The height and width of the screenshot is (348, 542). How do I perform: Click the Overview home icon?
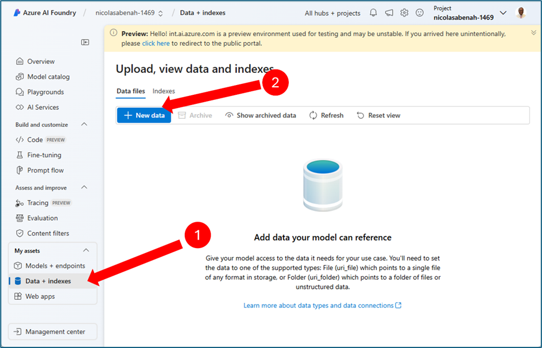(20, 61)
